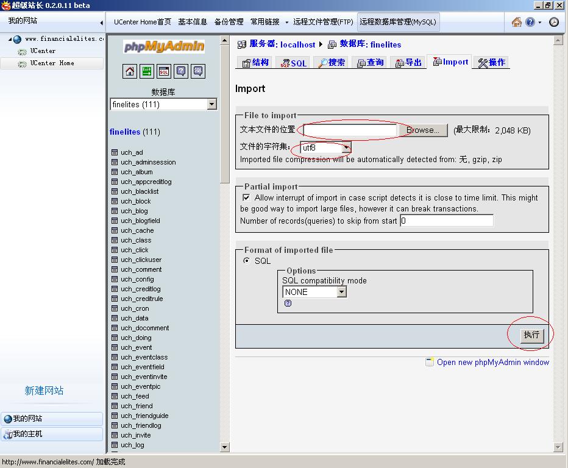568x468 pixels.
Task: Click the SQL compatibility mode help icon
Action: point(288,303)
